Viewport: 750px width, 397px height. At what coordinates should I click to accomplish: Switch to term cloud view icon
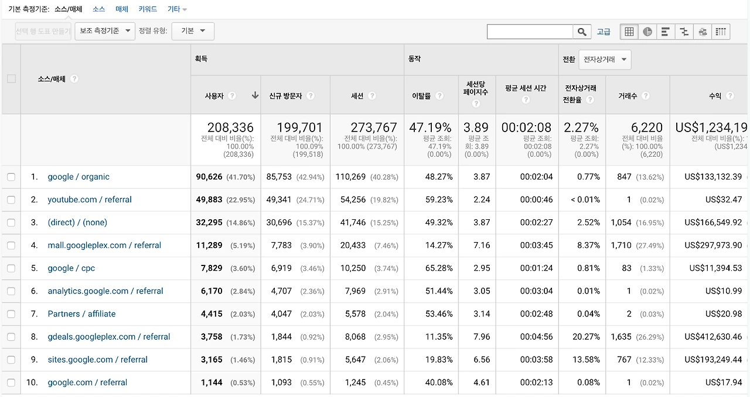(x=702, y=32)
